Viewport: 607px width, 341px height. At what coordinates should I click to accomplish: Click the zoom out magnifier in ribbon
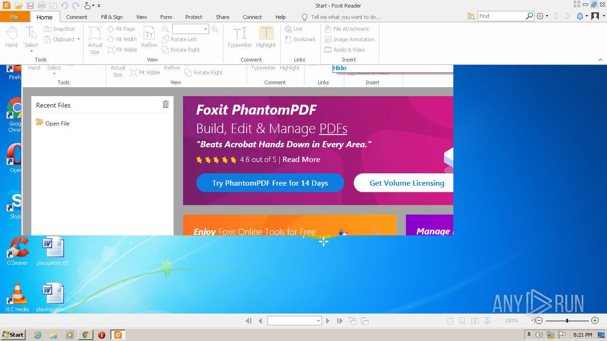[x=166, y=29]
